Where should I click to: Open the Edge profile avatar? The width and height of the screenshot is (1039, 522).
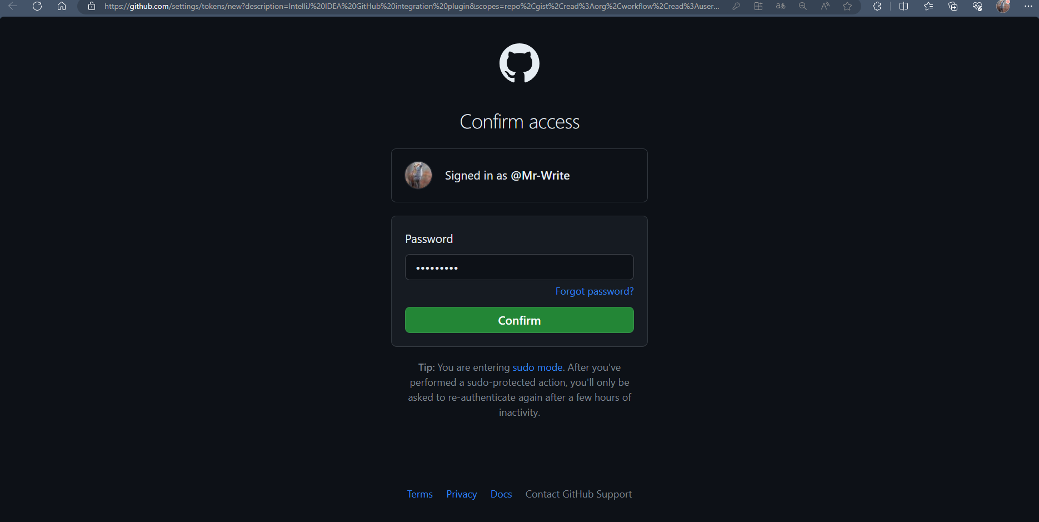point(1003,6)
